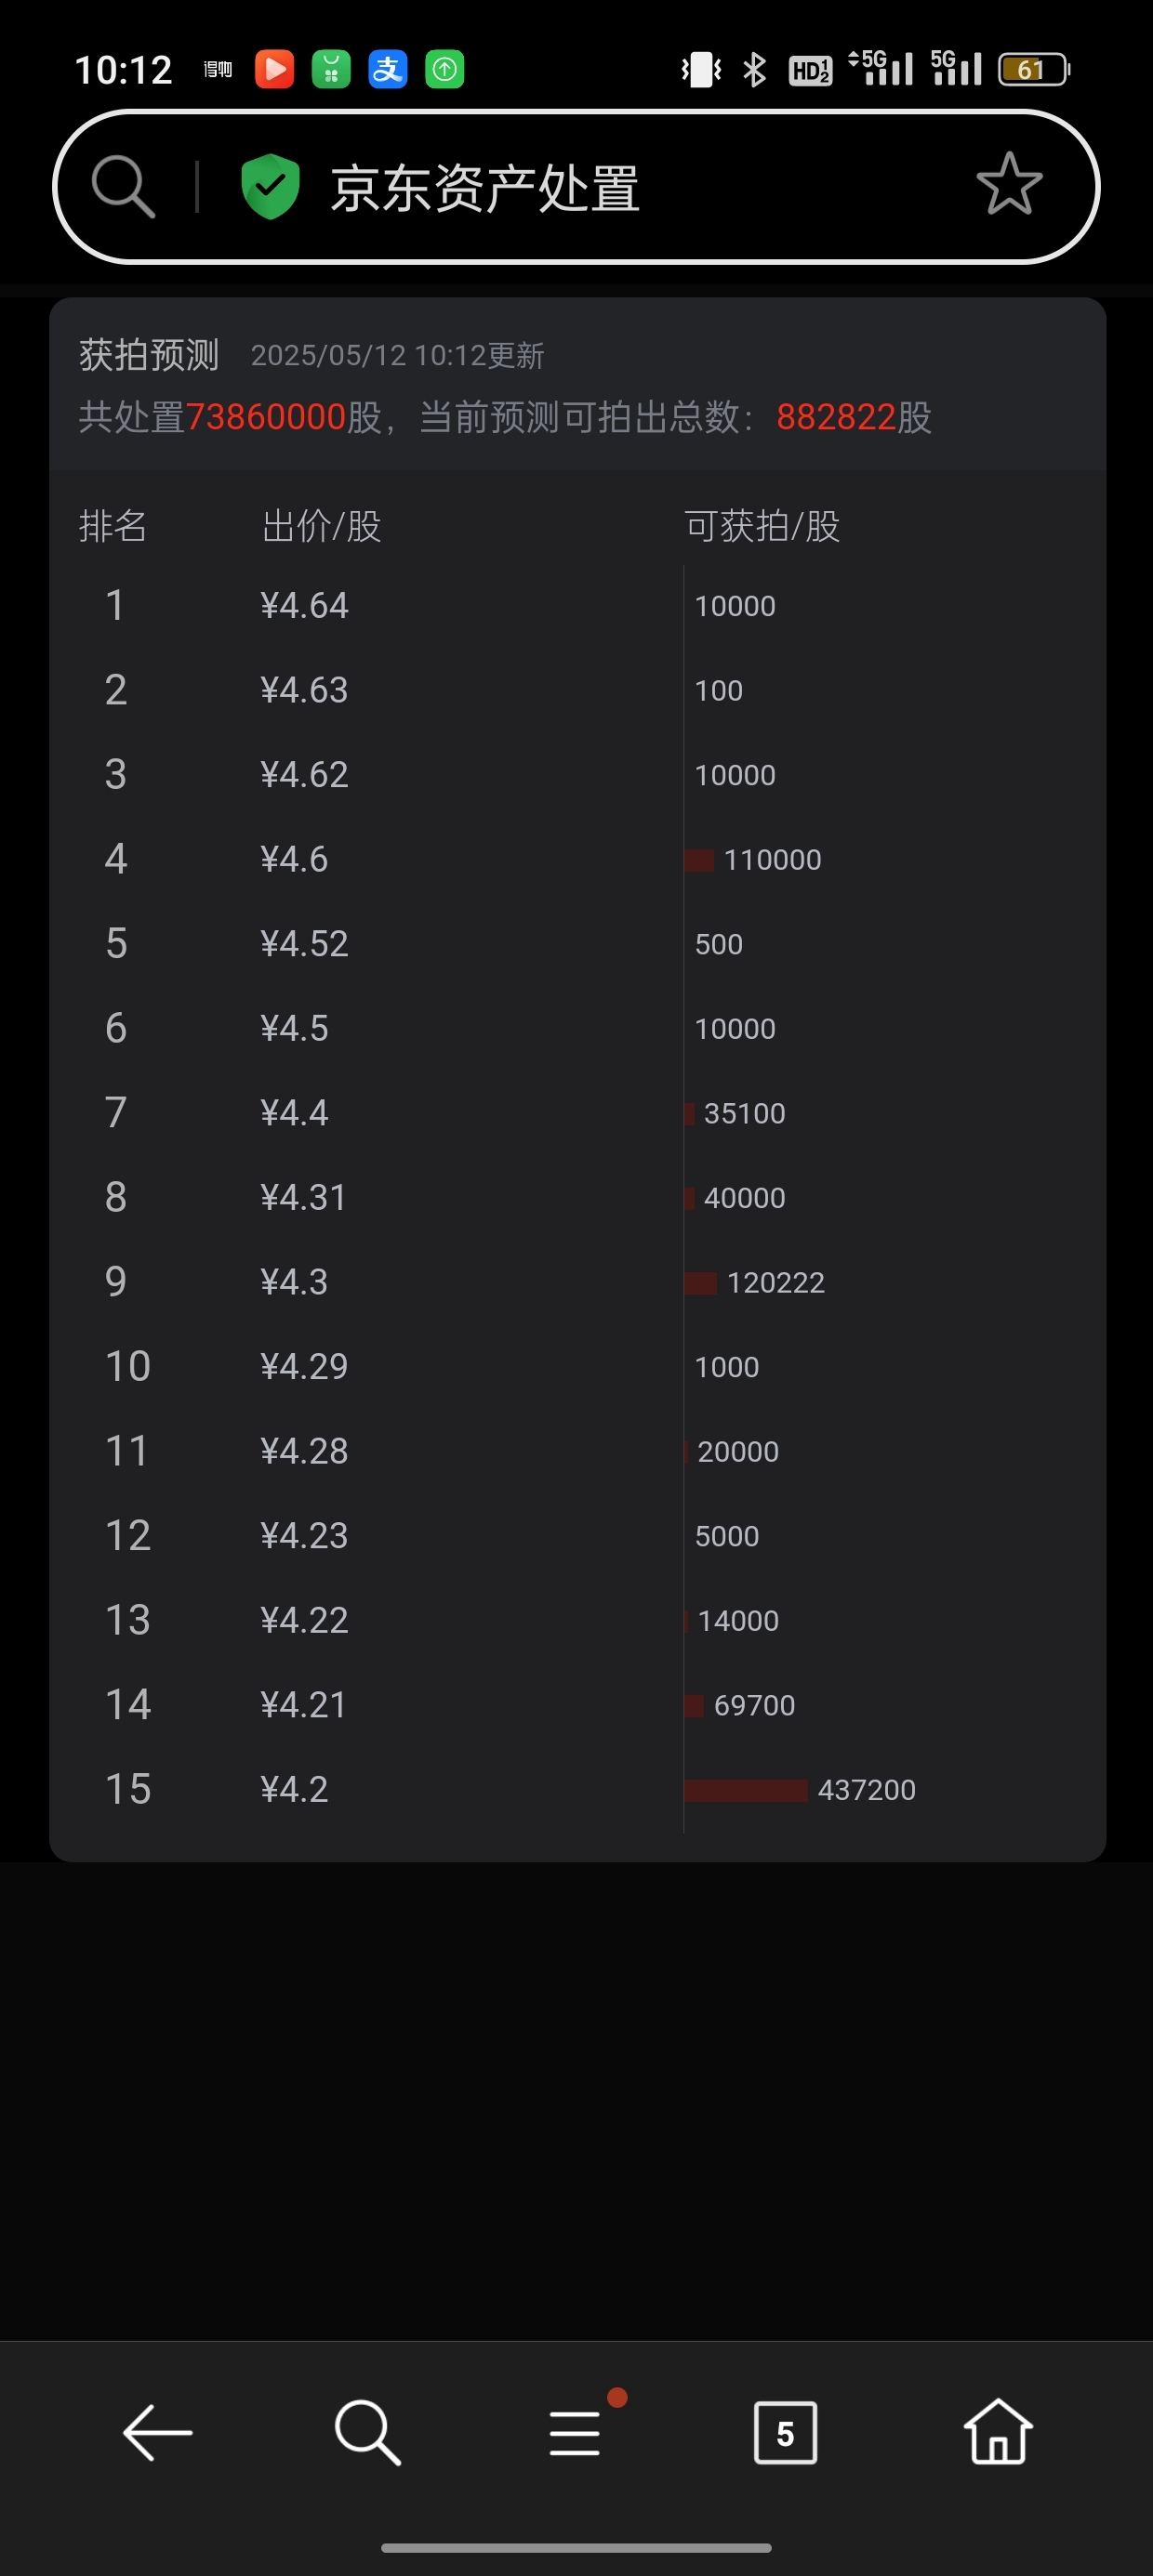Select the 出价/股 column header
This screenshot has width=1153, height=2576.
(322, 525)
